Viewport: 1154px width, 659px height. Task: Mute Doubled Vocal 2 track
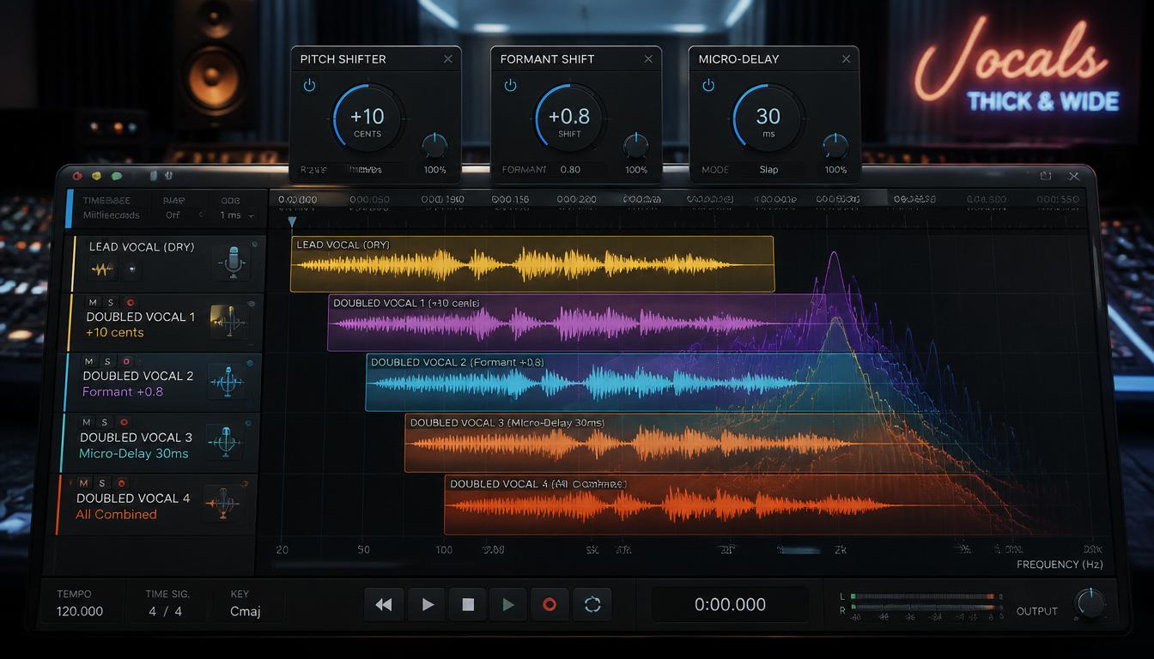pyautogui.click(x=88, y=361)
